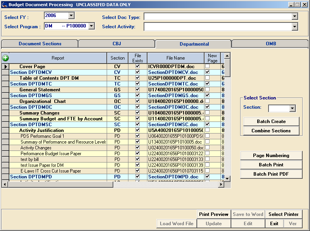Image resolution: width=310 pixels, height=231 pixels.
Task: Click the application icon in title bar
Action: tap(4, 4)
